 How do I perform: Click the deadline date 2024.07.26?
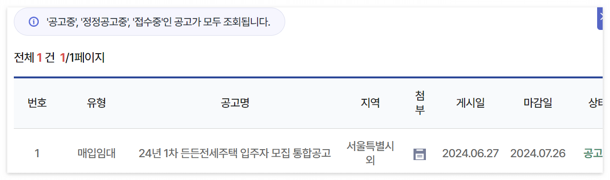click(x=538, y=153)
